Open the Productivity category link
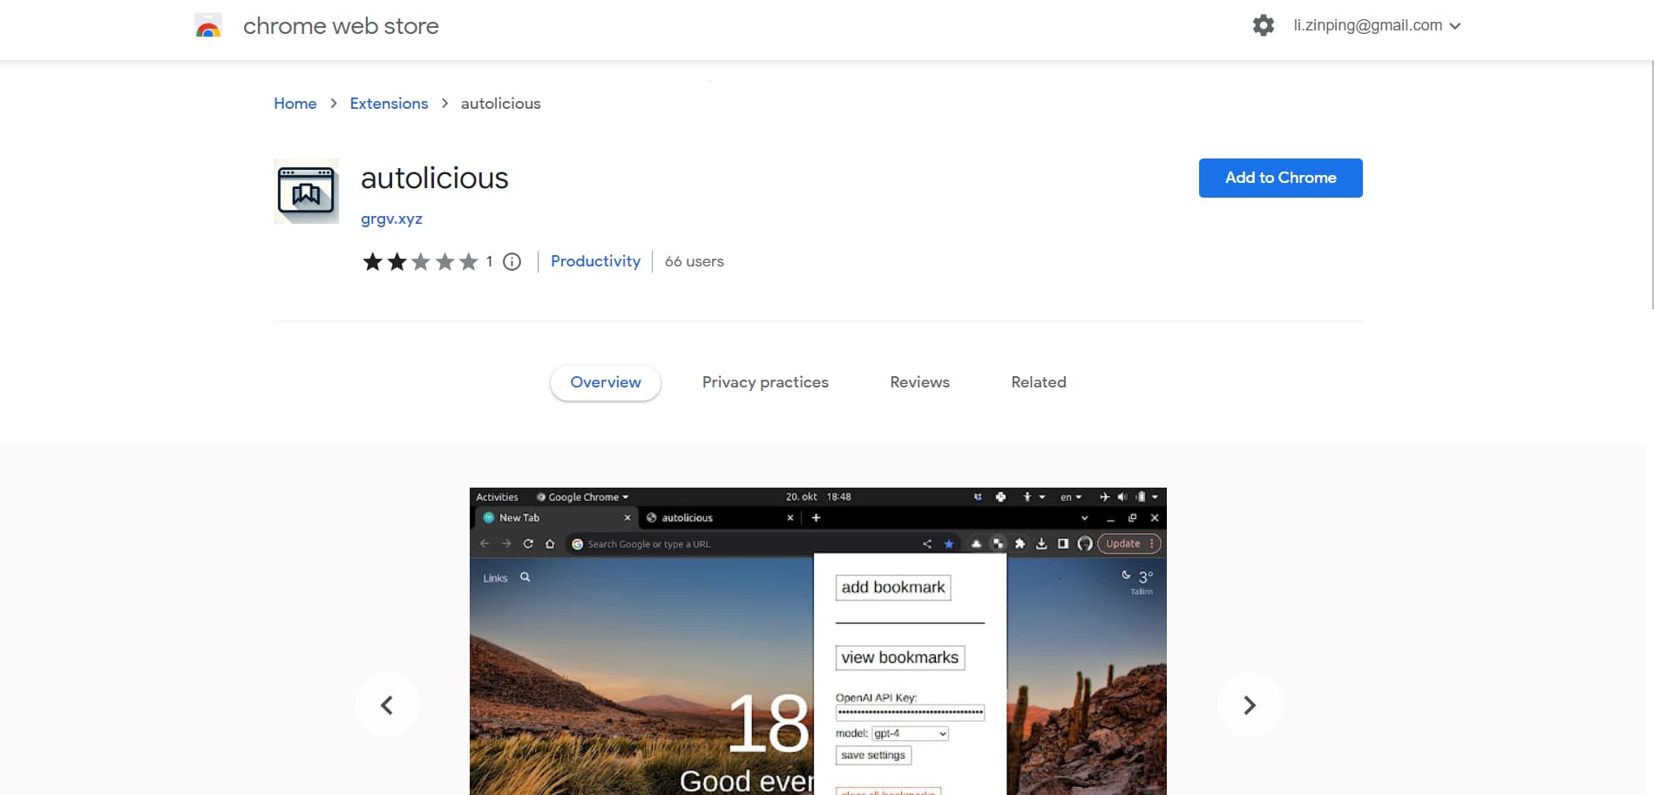 pyautogui.click(x=595, y=261)
